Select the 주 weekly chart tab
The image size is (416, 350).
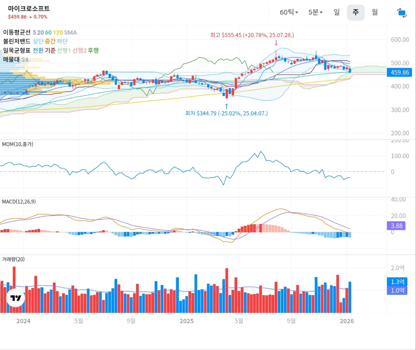tap(355, 12)
